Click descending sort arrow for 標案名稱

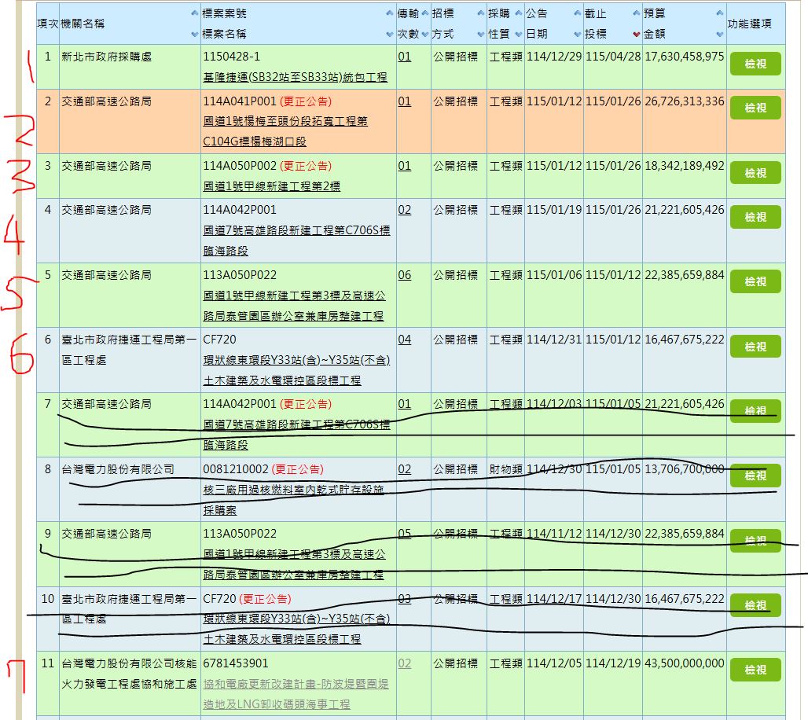tap(390, 35)
